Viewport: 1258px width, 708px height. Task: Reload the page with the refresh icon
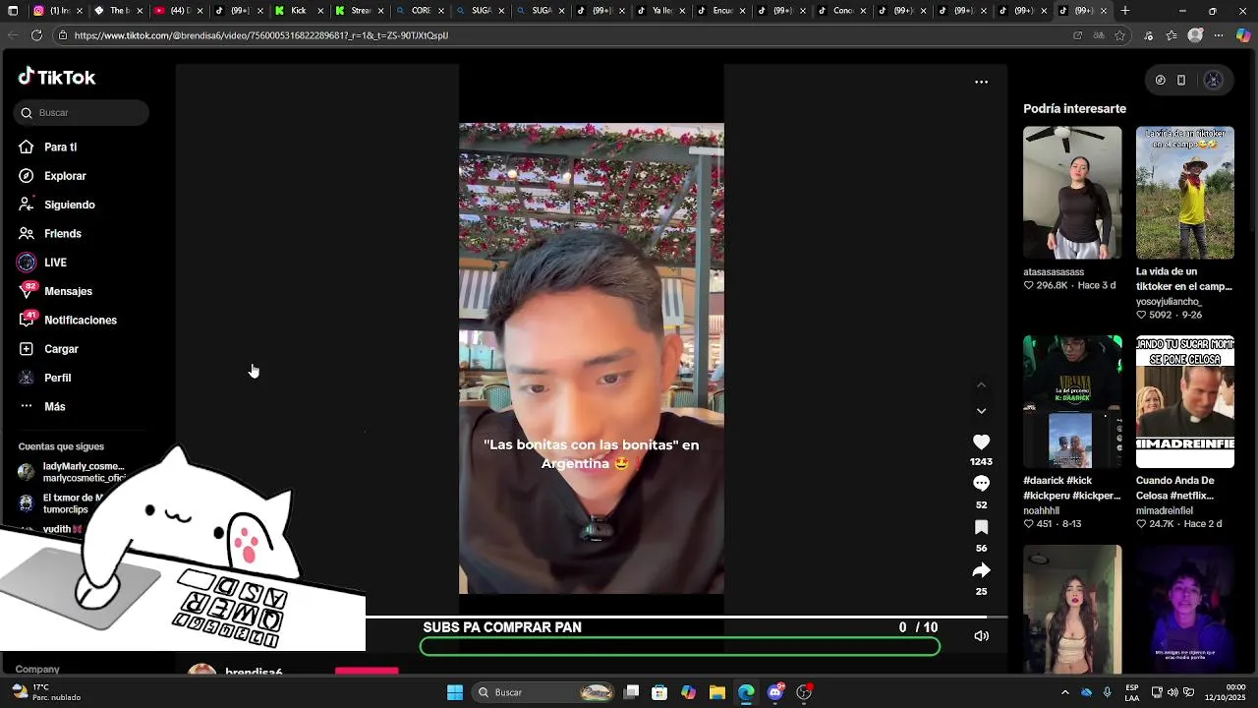pyautogui.click(x=36, y=35)
